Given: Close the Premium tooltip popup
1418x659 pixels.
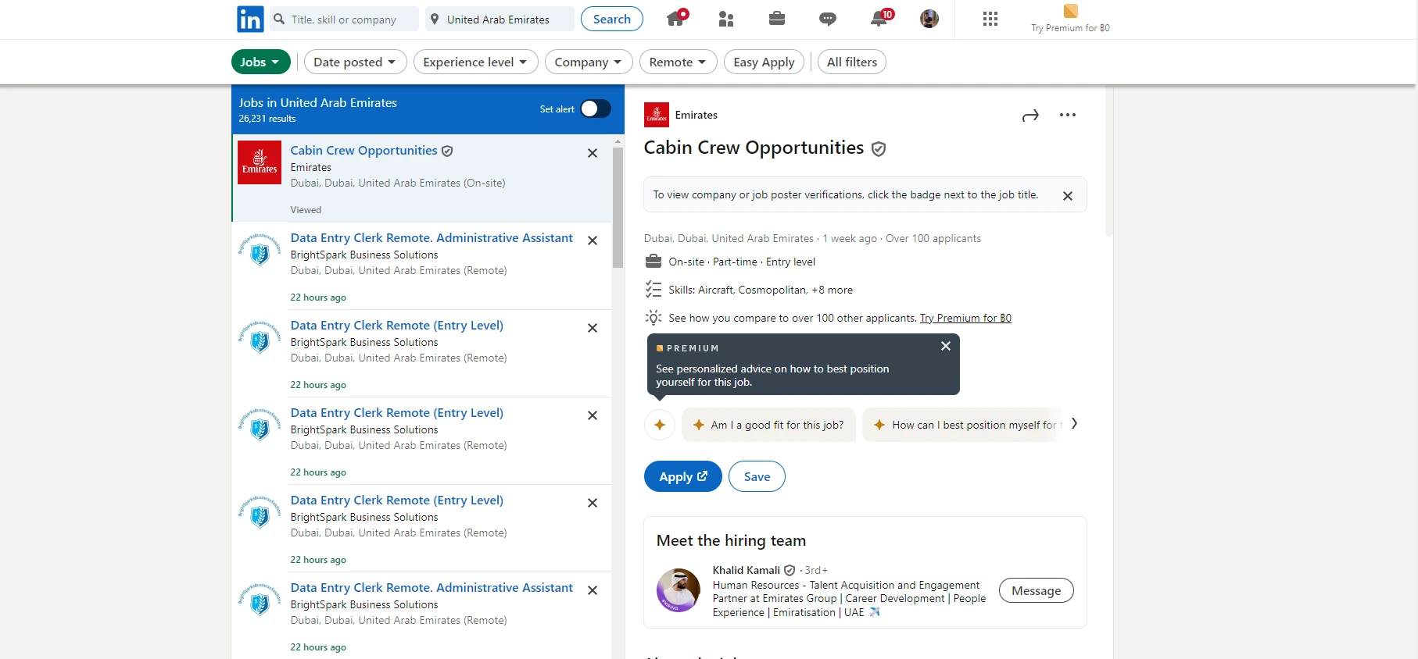Looking at the screenshot, I should click(x=946, y=346).
